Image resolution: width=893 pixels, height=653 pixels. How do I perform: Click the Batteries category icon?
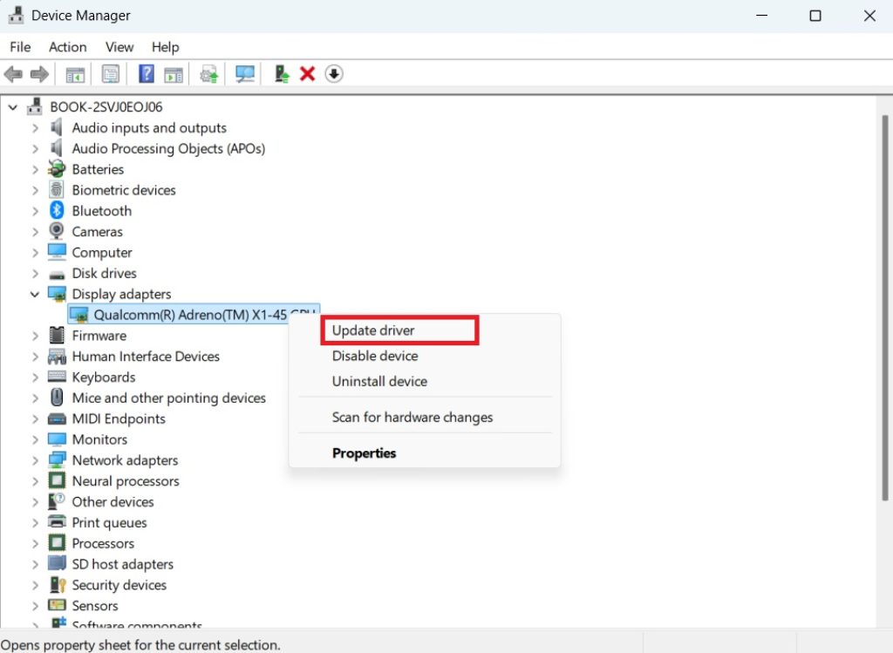click(57, 168)
